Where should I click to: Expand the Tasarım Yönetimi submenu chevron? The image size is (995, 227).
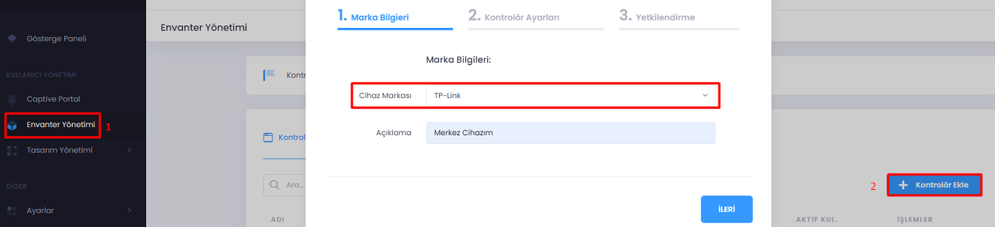[129, 150]
